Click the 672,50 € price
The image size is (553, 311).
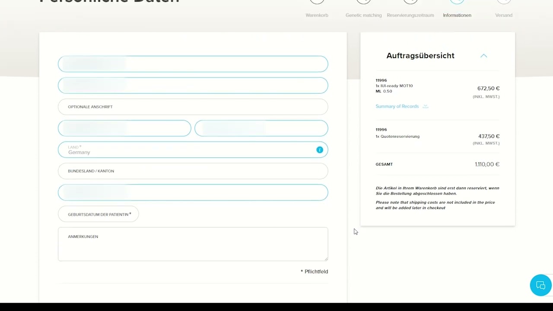488,89
